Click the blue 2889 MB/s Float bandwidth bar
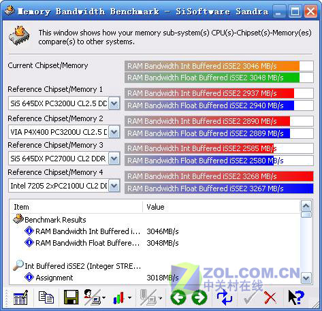Image resolution: width=322 pixels, height=311 pixels. click(x=219, y=133)
